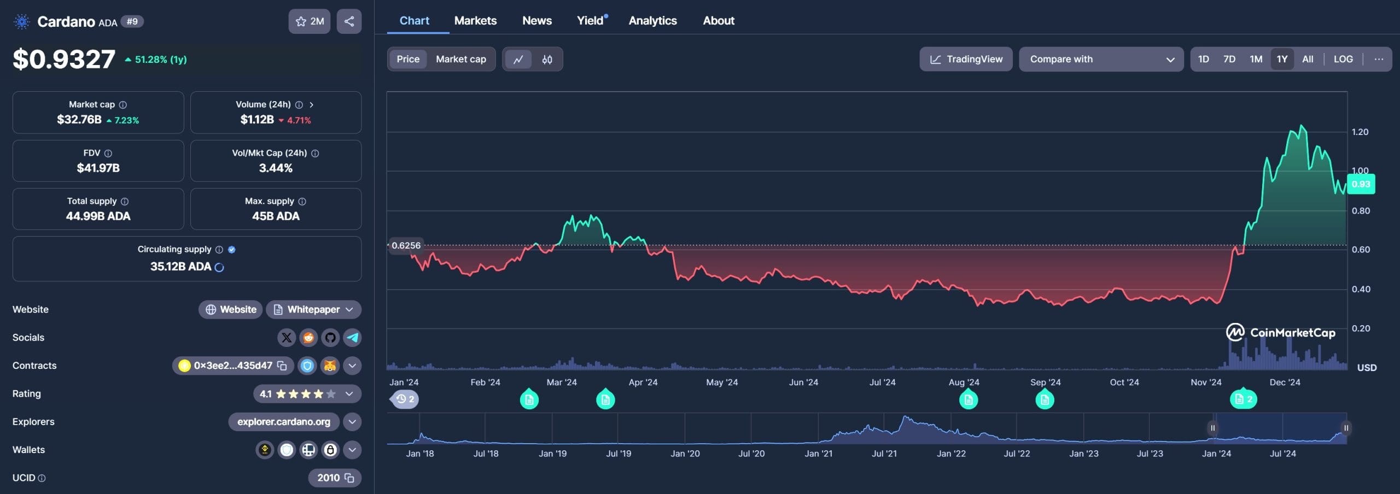Expand more wallets chevron
The image size is (1400, 494).
(x=352, y=450)
